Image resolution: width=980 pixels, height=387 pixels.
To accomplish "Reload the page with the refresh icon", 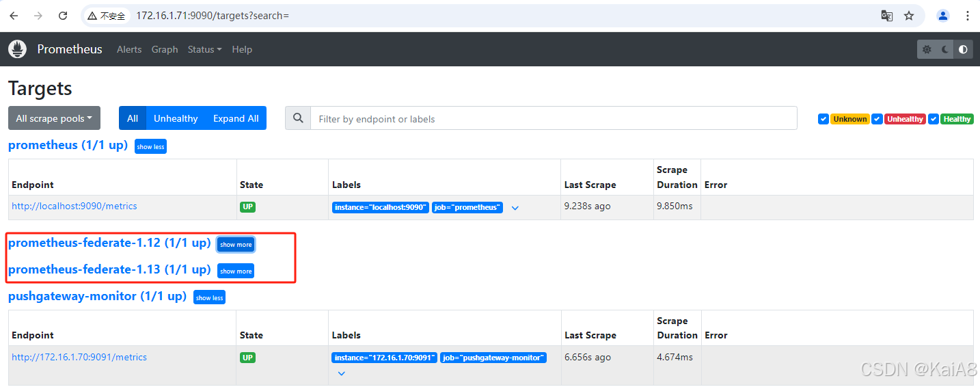I will (63, 16).
